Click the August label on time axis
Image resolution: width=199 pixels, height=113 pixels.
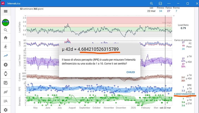pos(72,108)
